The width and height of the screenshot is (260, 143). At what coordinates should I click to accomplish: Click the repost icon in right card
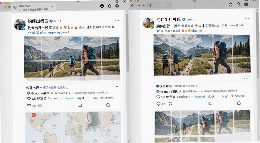click(210, 104)
